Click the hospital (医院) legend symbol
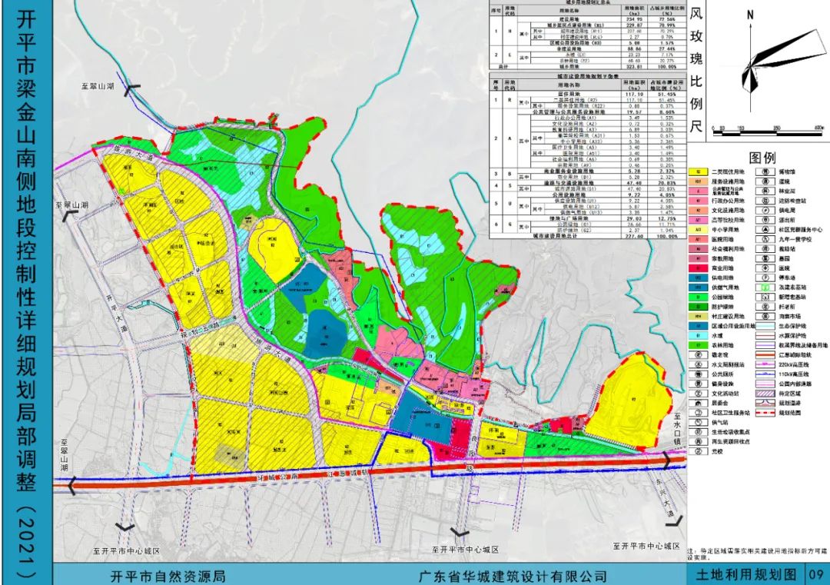The width and height of the screenshot is (830, 585). click(765, 269)
